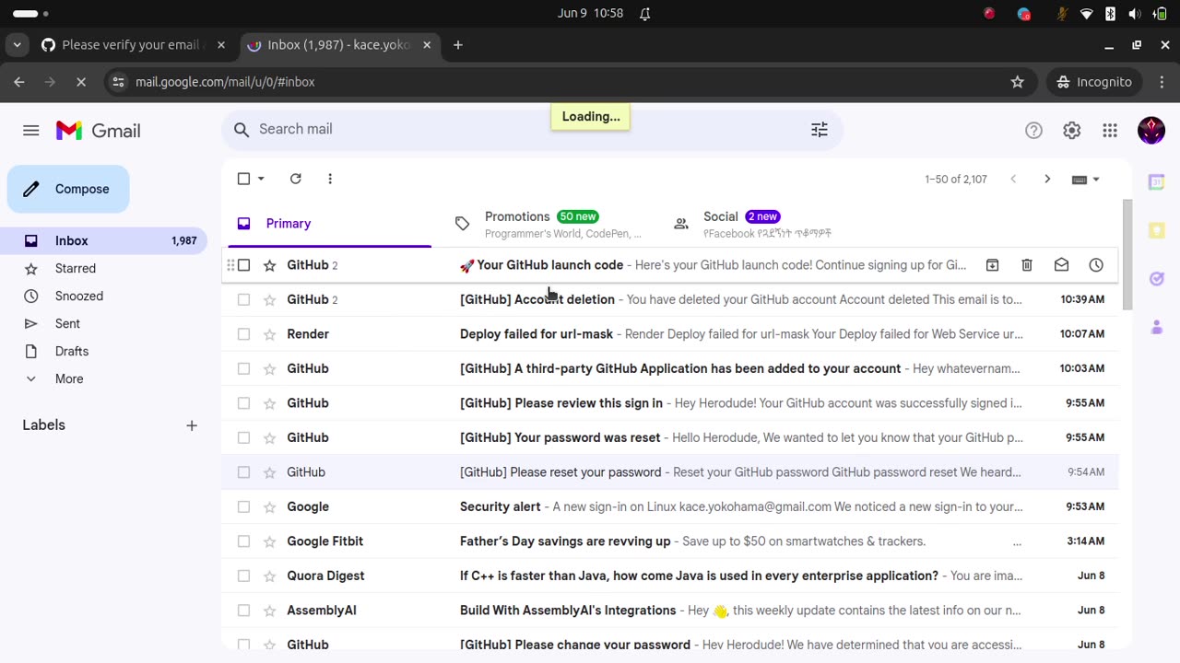Go back in browser history
The height and width of the screenshot is (663, 1180).
click(x=19, y=82)
